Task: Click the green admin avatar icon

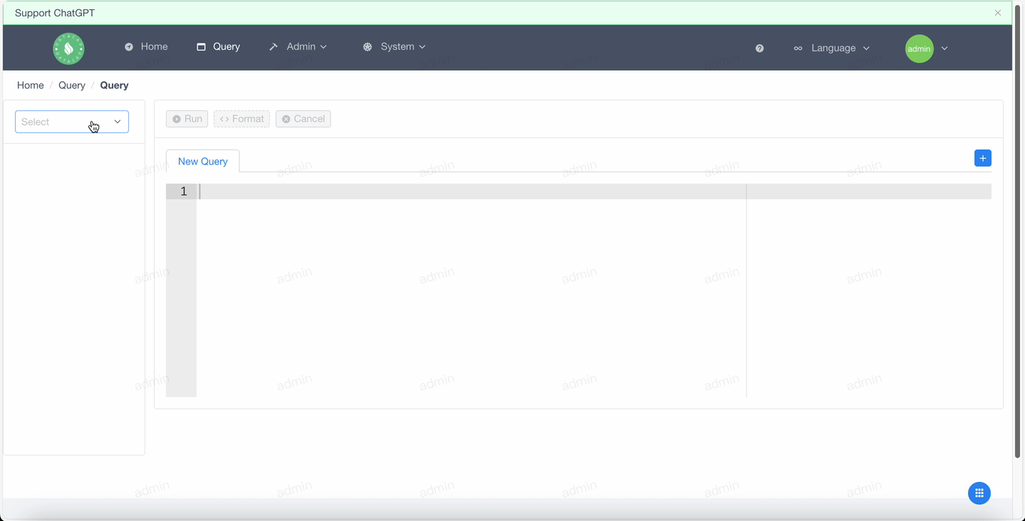Action: coord(919,48)
